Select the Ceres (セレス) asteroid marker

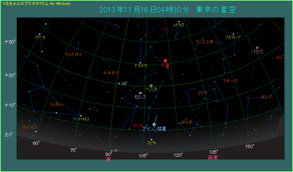(140, 93)
